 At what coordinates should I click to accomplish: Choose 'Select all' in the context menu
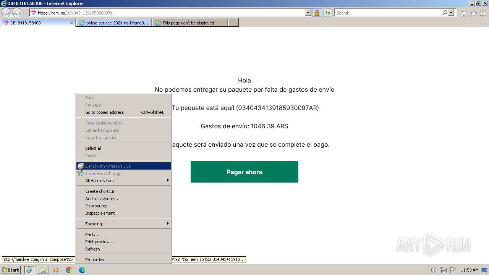(x=124, y=148)
